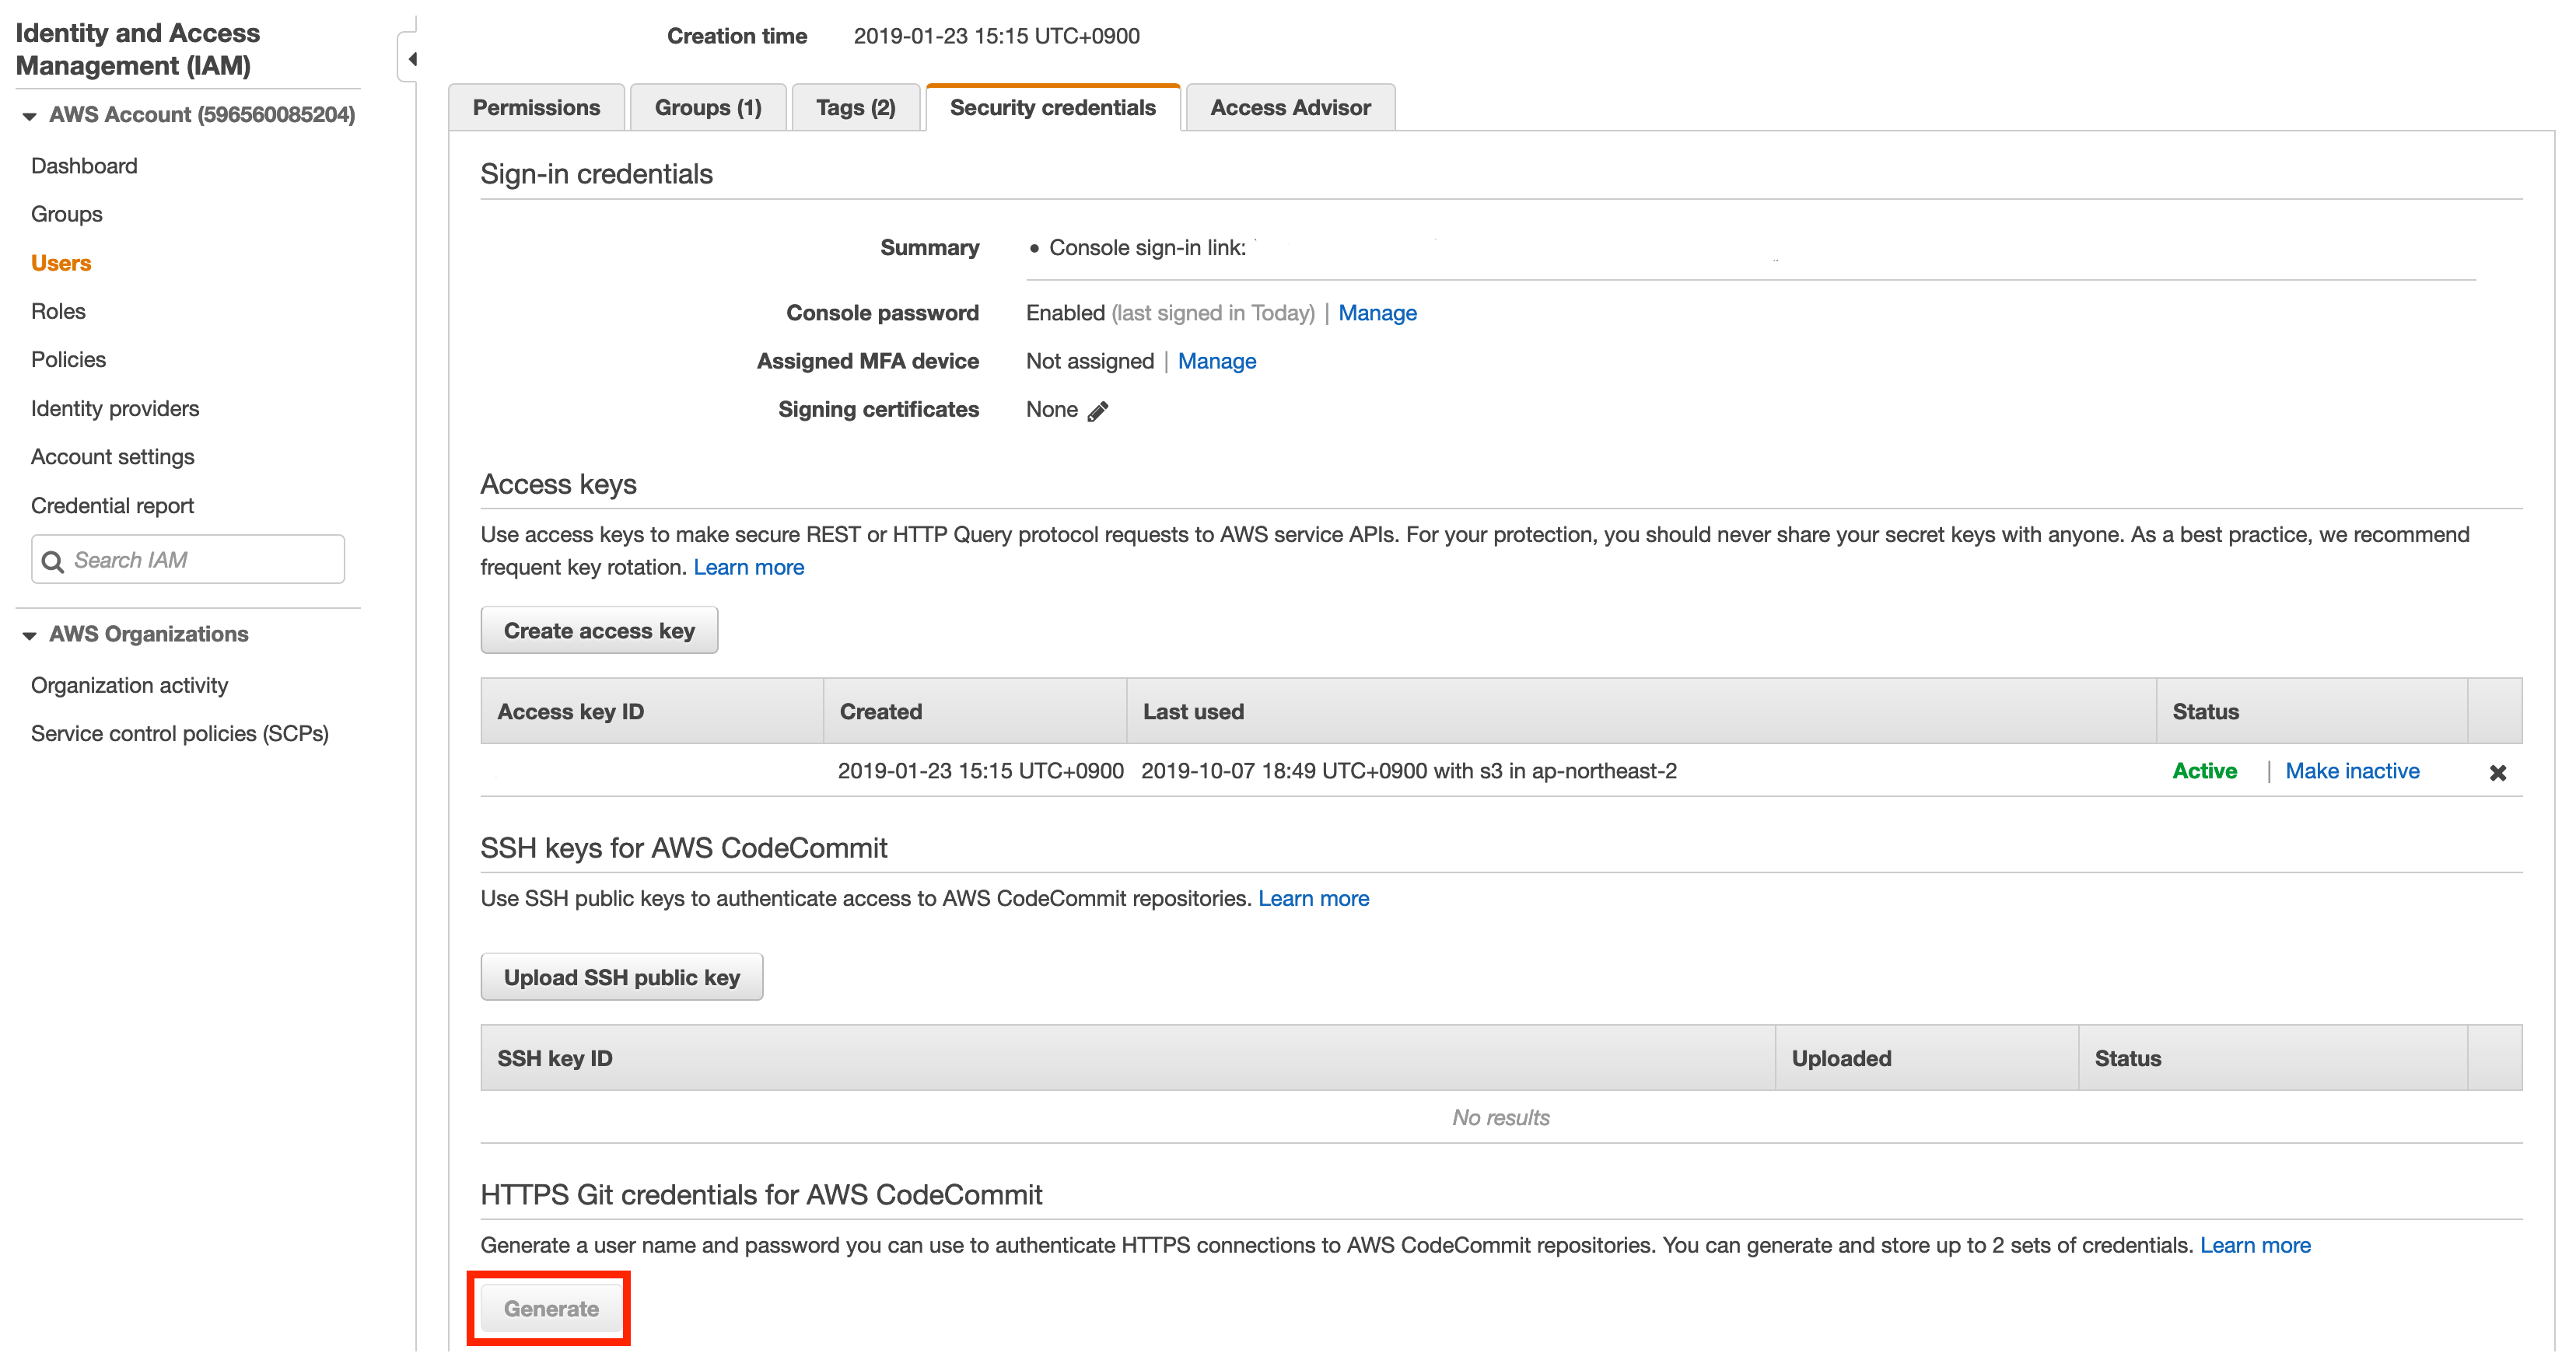Collapse the IAM sidebar with the arrow

pyautogui.click(x=411, y=59)
